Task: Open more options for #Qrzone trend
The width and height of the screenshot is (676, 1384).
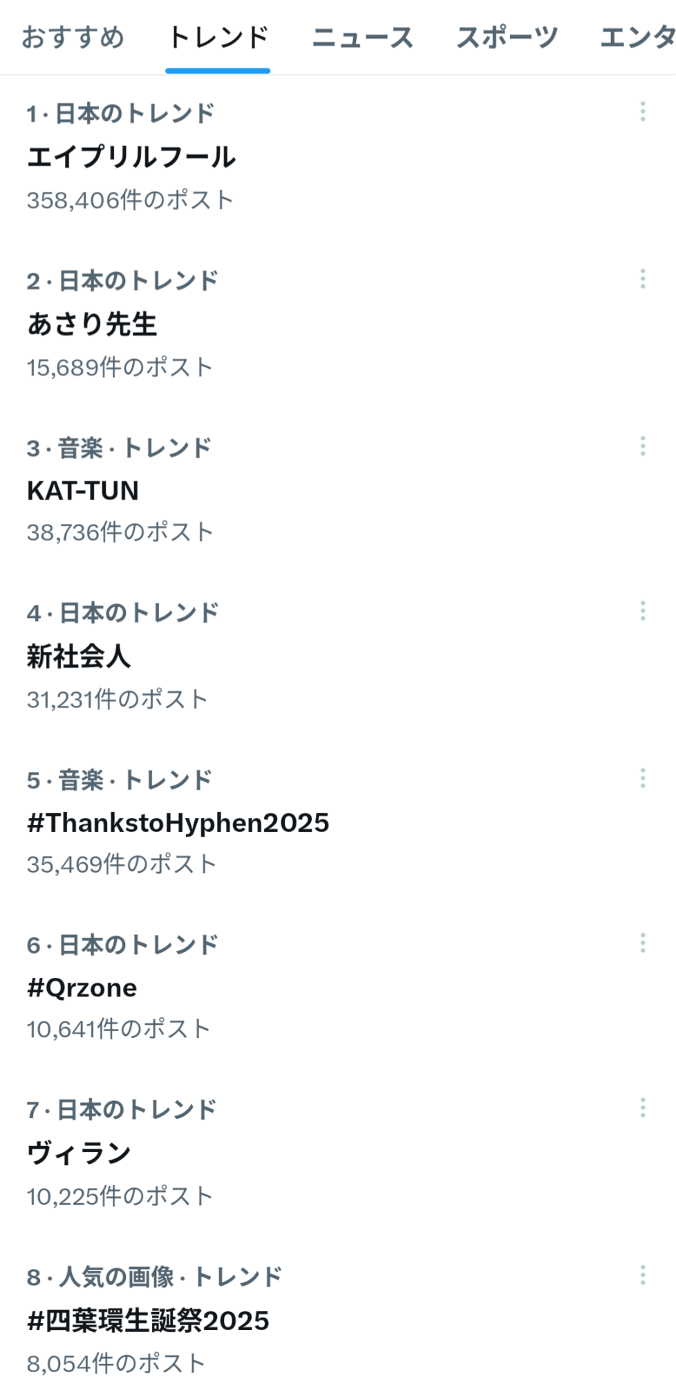Action: pyautogui.click(x=643, y=943)
